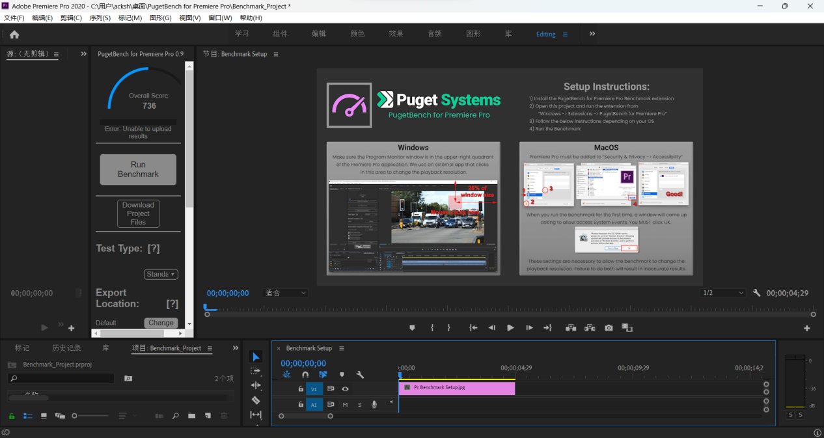Switch project panel to icon view
Screen dimensions: 824x438
coord(44,415)
